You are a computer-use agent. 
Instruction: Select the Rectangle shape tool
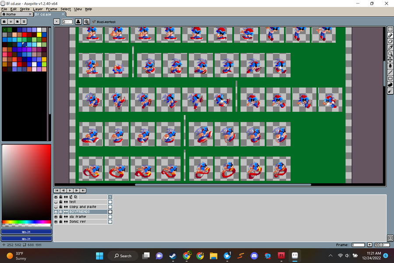390,78
